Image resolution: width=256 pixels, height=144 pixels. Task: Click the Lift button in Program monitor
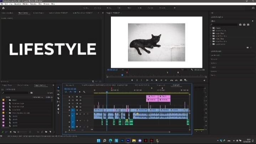click(x=171, y=80)
